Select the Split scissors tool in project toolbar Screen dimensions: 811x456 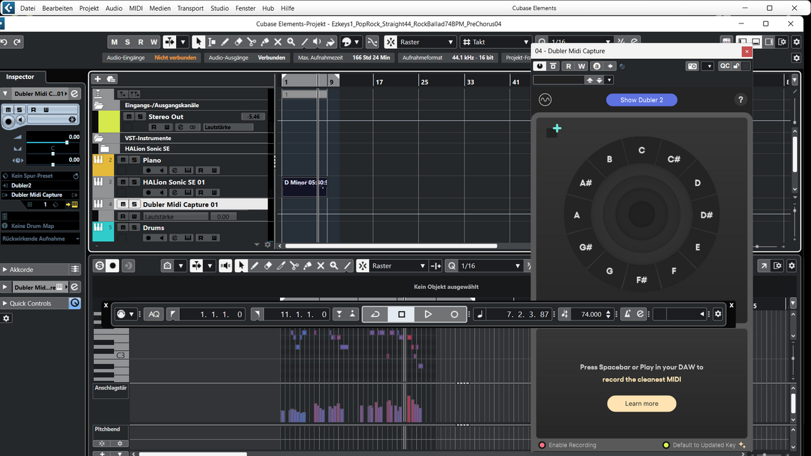point(252,42)
